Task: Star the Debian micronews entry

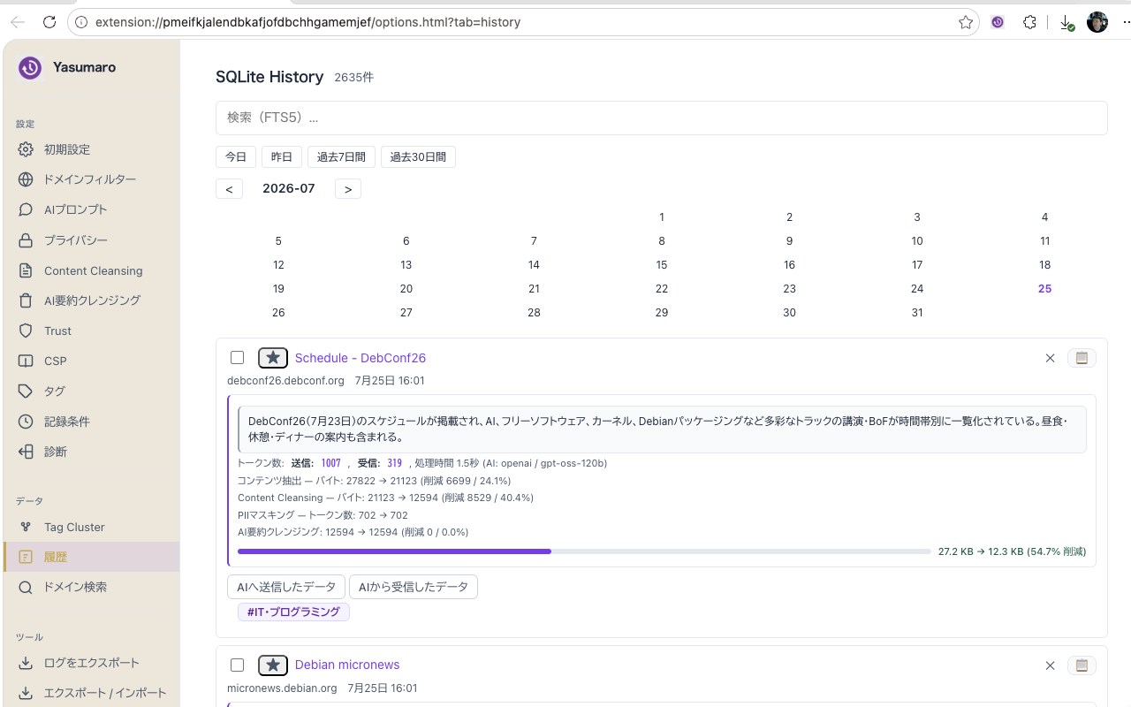Action: [x=273, y=665]
